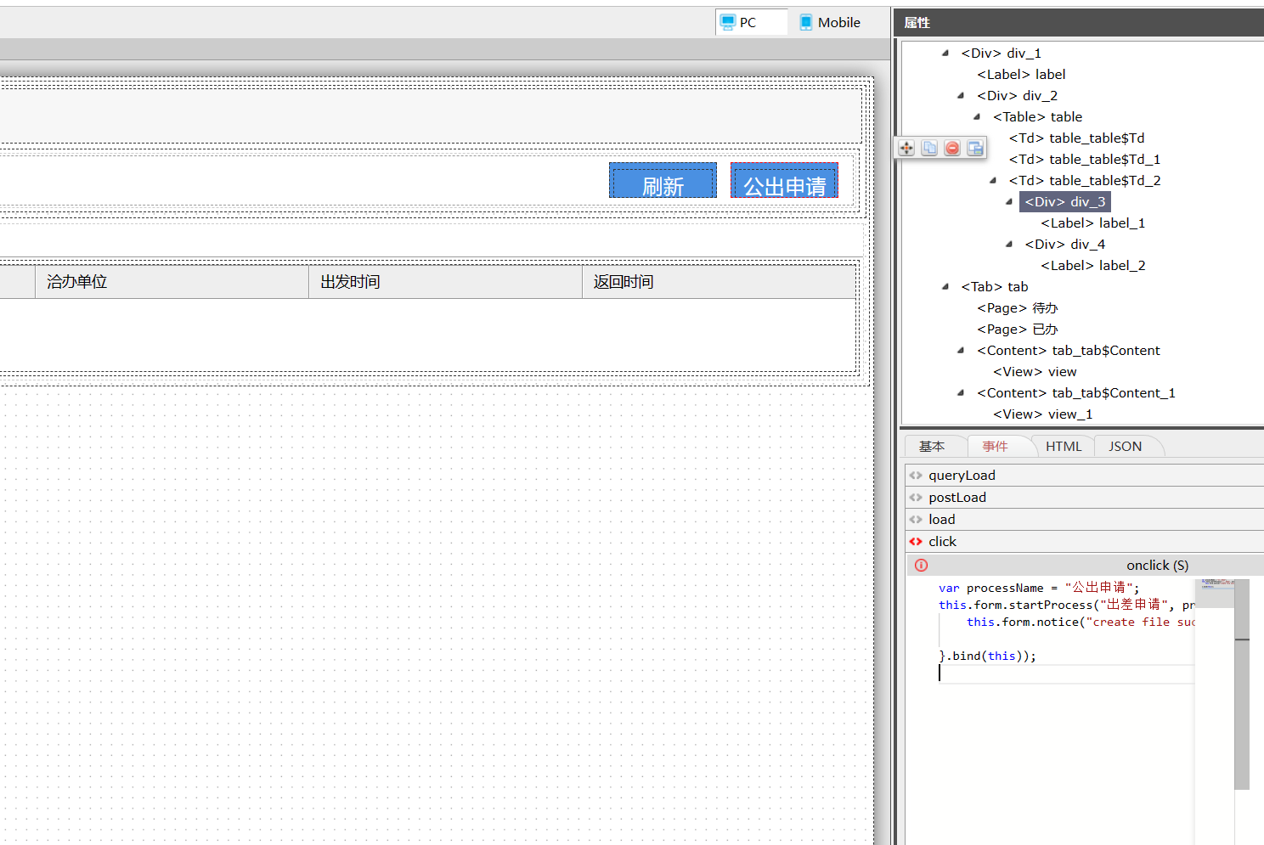Collapse the Content tab_tab$Content node
This screenshot has height=845, width=1264.
click(961, 351)
